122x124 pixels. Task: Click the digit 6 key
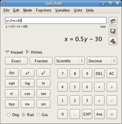click(x=87, y=87)
